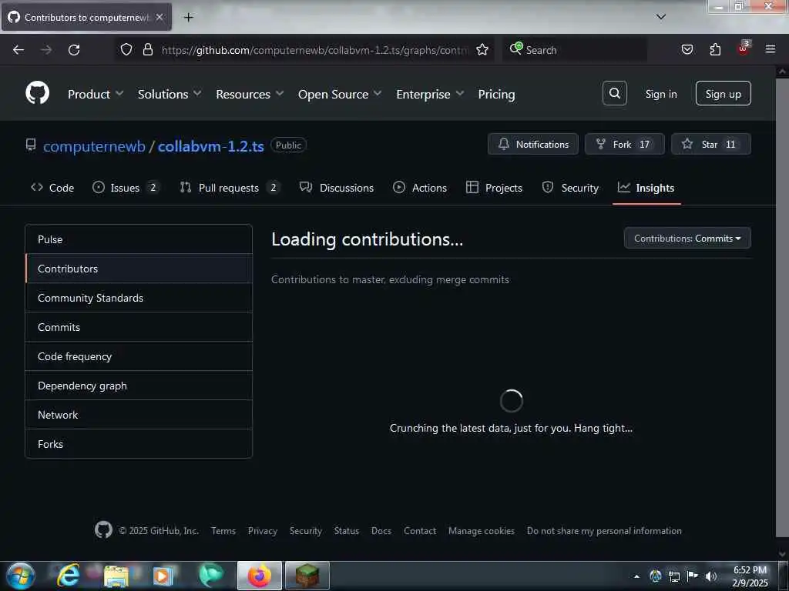Select Contributors in the sidebar

(x=139, y=269)
